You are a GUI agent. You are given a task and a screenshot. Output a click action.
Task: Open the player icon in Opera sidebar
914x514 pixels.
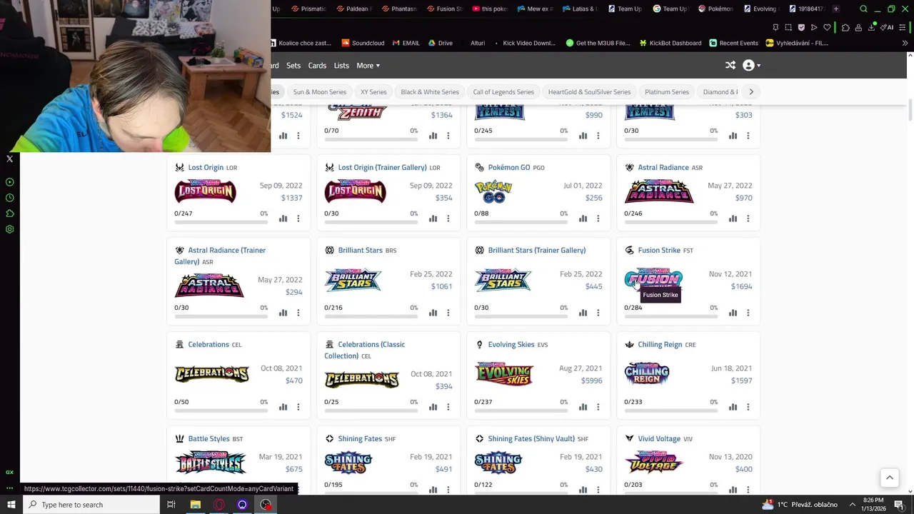pyautogui.click(x=10, y=182)
